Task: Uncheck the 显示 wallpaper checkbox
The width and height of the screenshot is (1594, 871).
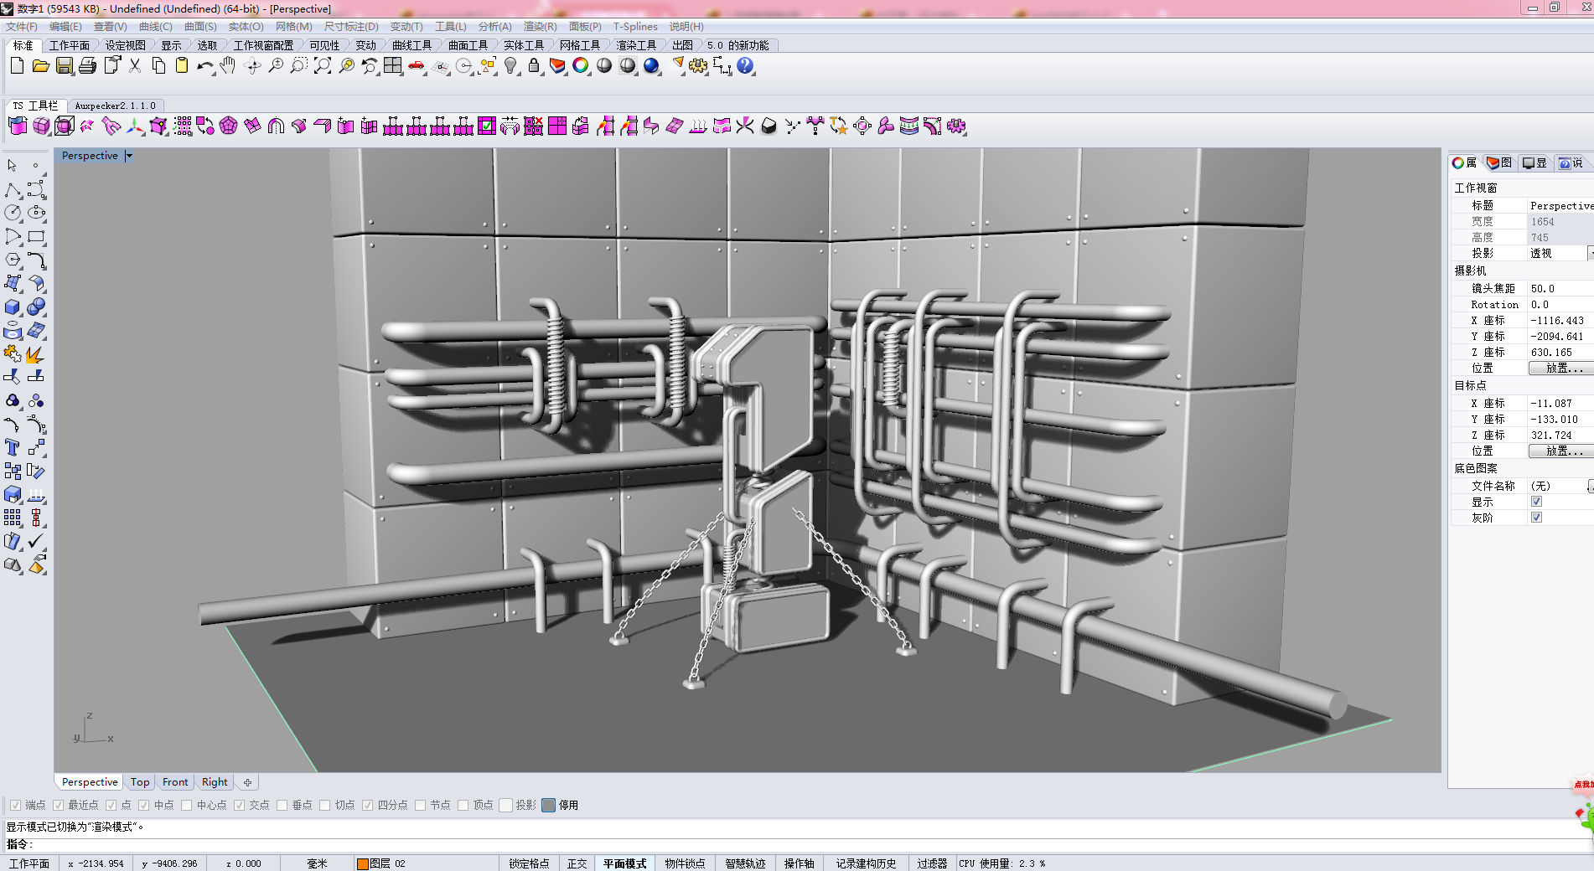Action: [x=1536, y=502]
